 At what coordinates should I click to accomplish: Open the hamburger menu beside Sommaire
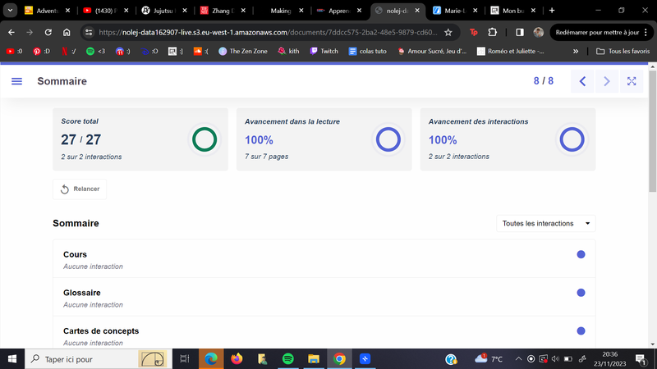pos(16,81)
